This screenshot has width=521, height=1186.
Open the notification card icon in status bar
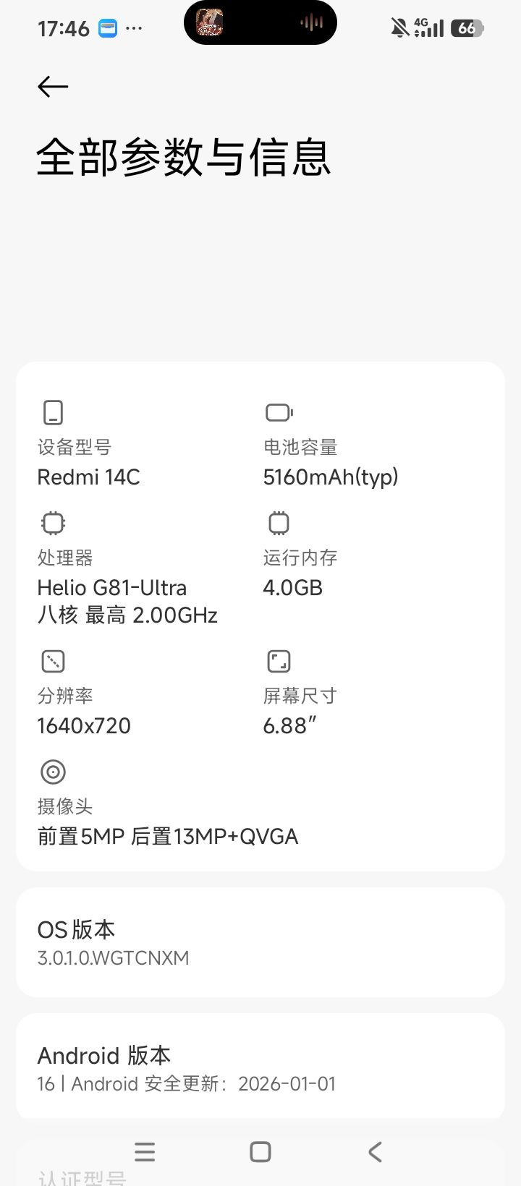click(108, 28)
